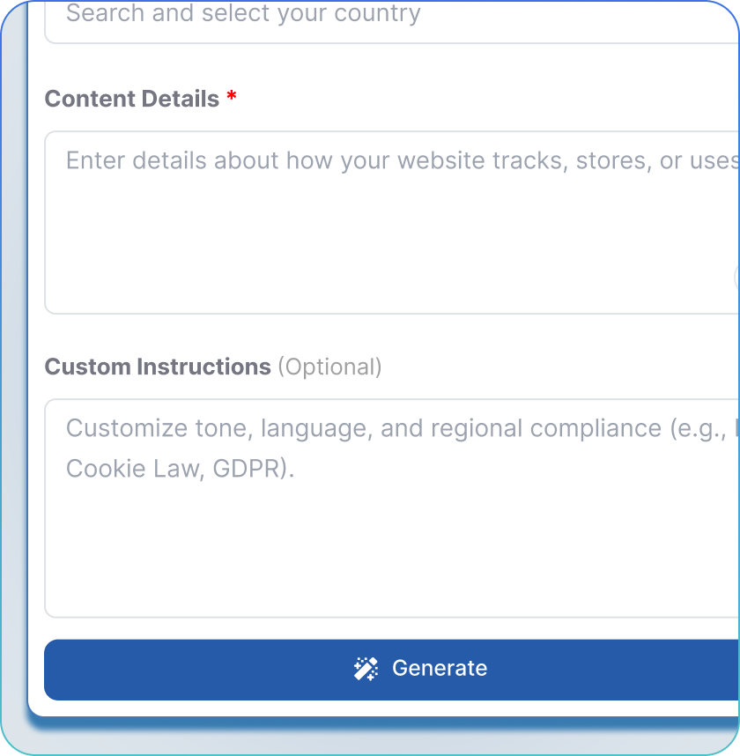
Task: Select the wand sparkle icon before Generate text
Action: (365, 668)
